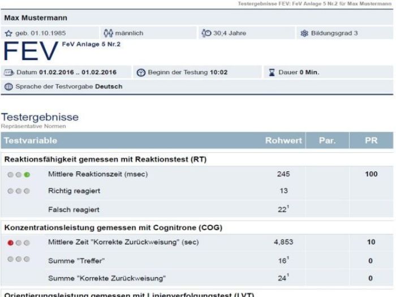This screenshot has height=297, width=396.
Task: Click the globe icon at Sprache der Testvorgabe
Action: coord(8,87)
